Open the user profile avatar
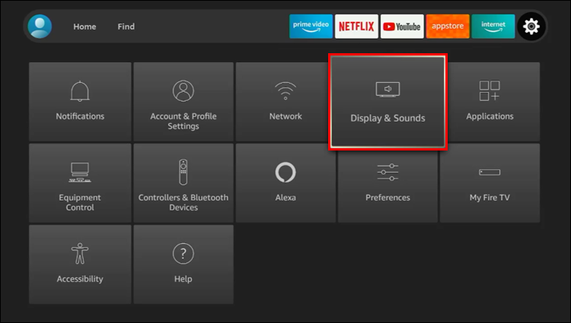571x323 pixels. (40, 26)
